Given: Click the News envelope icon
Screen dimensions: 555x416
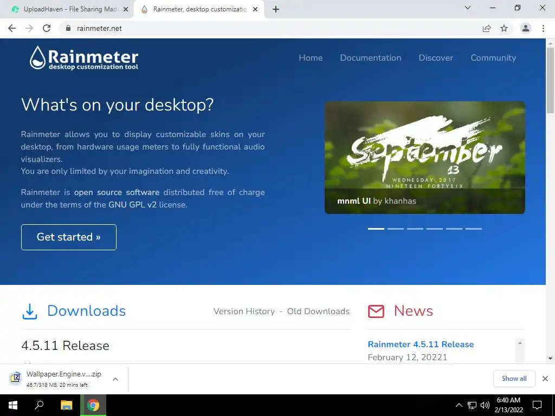Looking at the screenshot, I should pyautogui.click(x=376, y=311).
